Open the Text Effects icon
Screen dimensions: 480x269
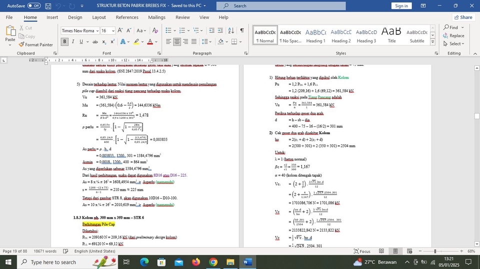(x=123, y=41)
